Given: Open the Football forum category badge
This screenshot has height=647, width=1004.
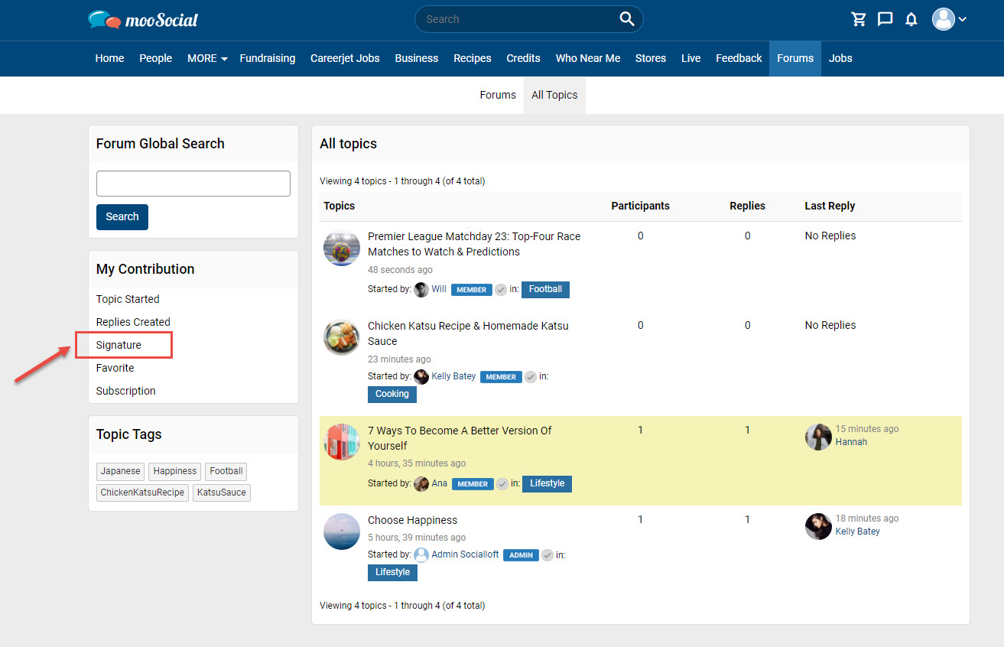Looking at the screenshot, I should (x=545, y=289).
